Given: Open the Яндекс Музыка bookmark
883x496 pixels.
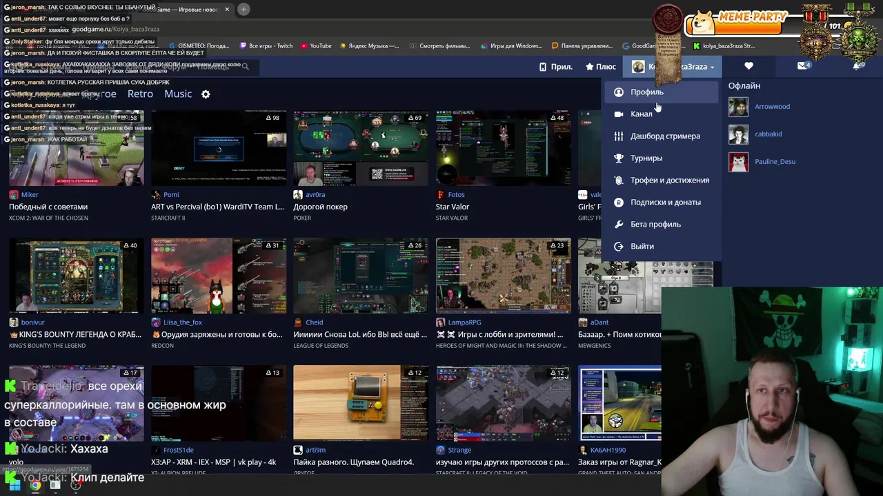Looking at the screenshot, I should (x=368, y=46).
